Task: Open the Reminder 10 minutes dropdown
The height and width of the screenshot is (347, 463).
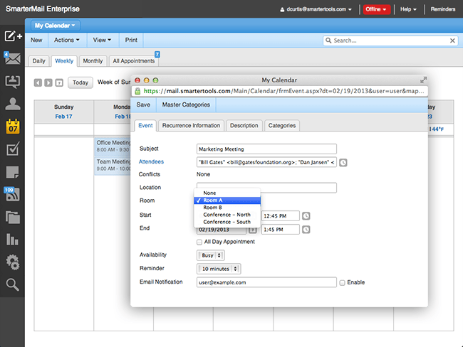Action: pyautogui.click(x=219, y=269)
